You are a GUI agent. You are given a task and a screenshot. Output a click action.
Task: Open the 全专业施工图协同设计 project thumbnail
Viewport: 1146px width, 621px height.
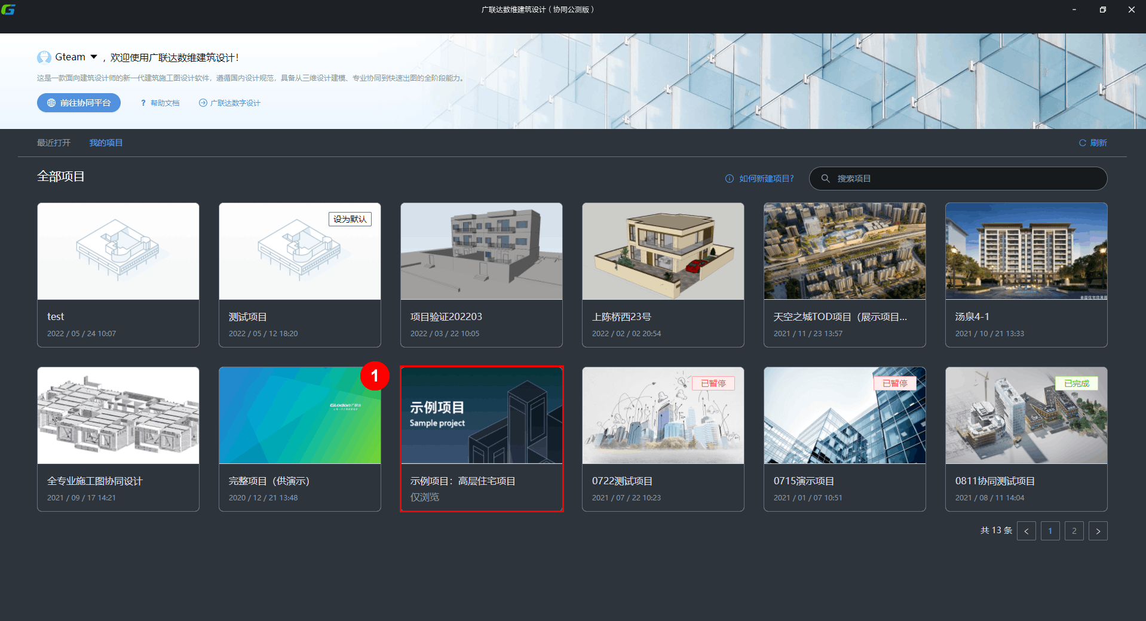118,416
